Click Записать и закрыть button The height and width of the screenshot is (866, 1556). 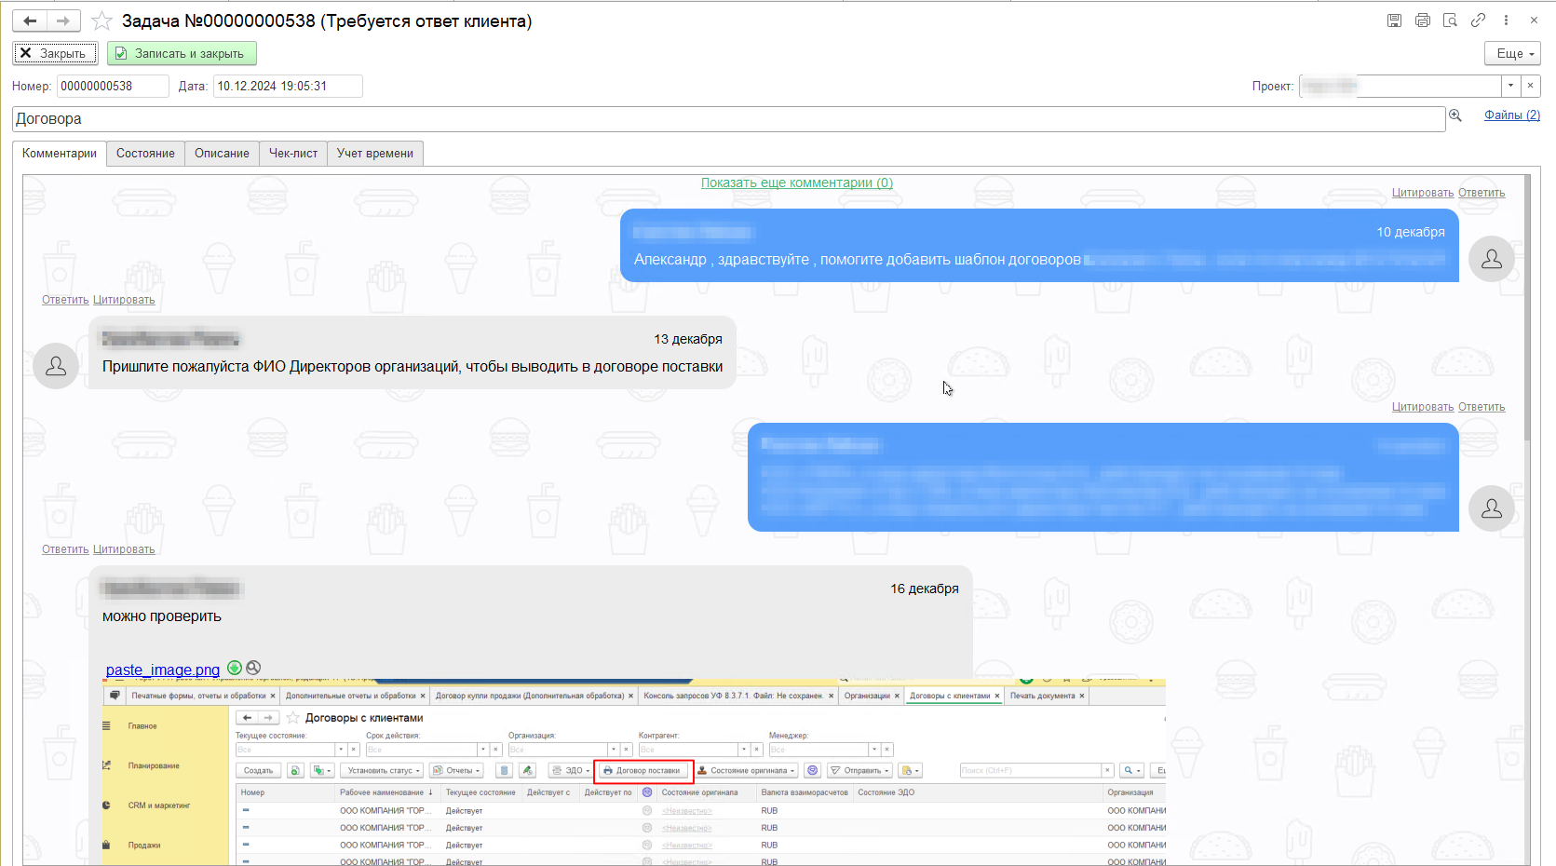coord(182,54)
